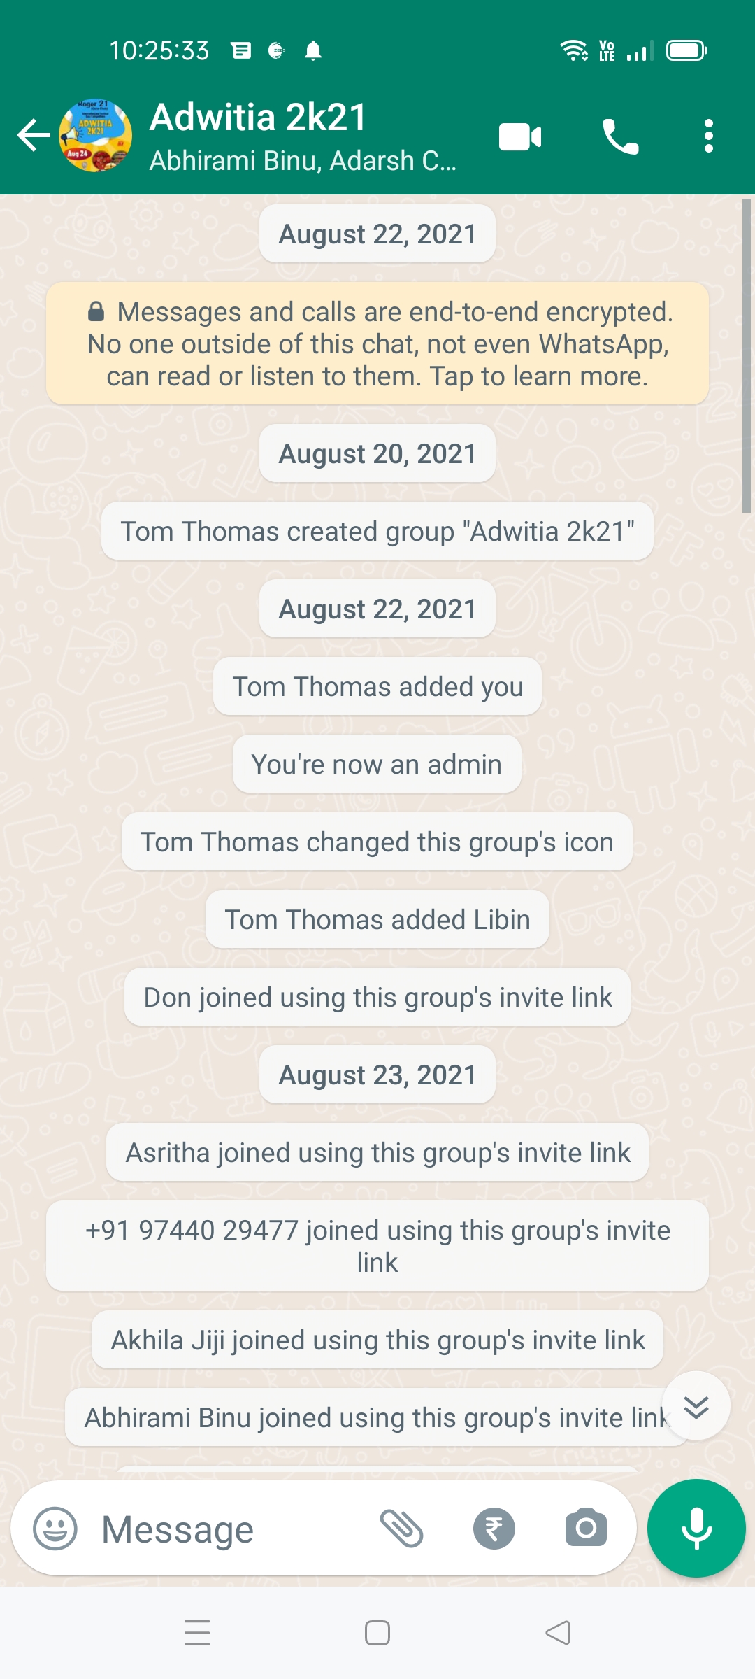The image size is (755, 1679).
Task: Open Android recent apps menu button
Action: pyautogui.click(x=197, y=1633)
